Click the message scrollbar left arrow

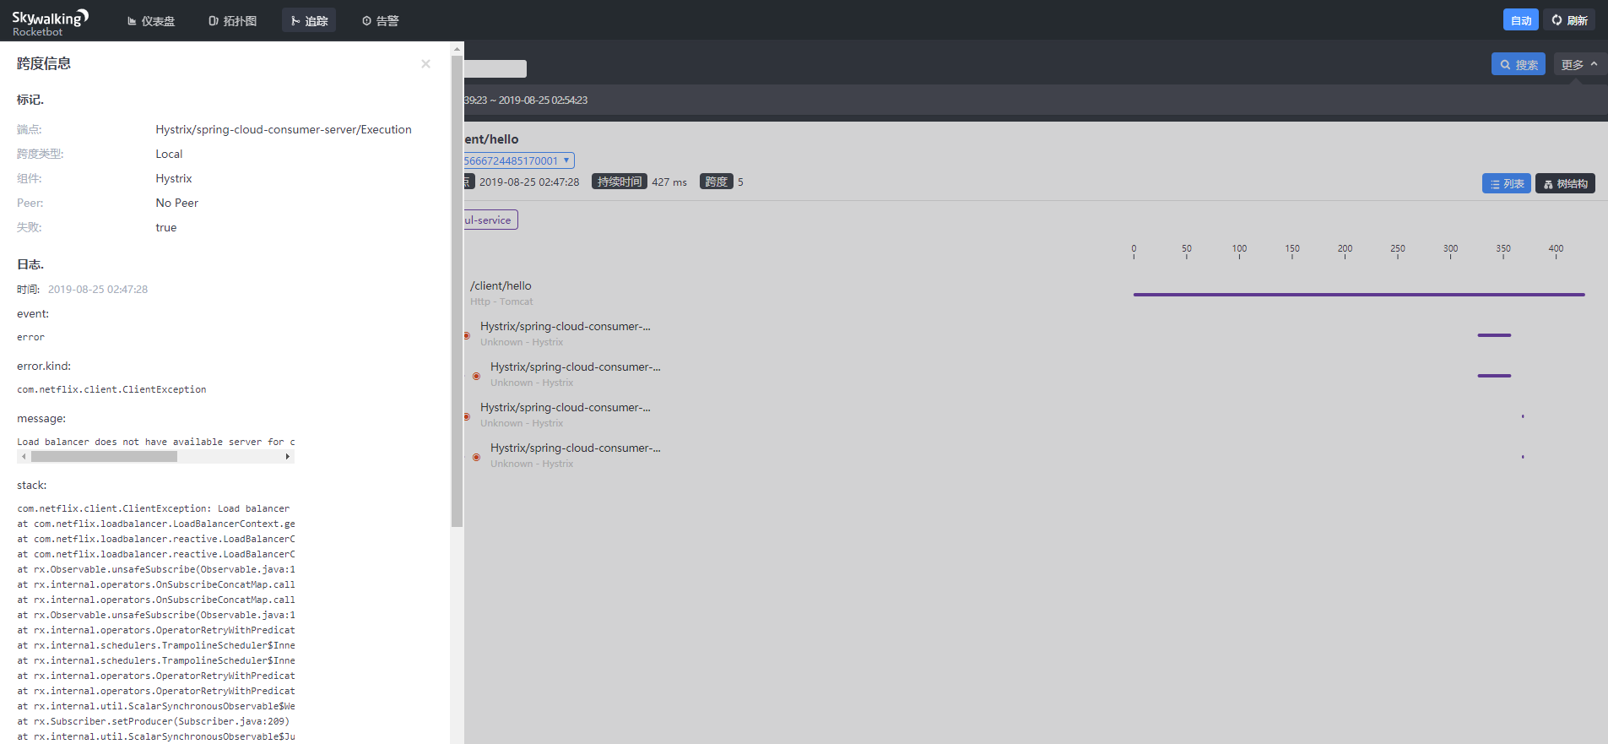tap(24, 457)
